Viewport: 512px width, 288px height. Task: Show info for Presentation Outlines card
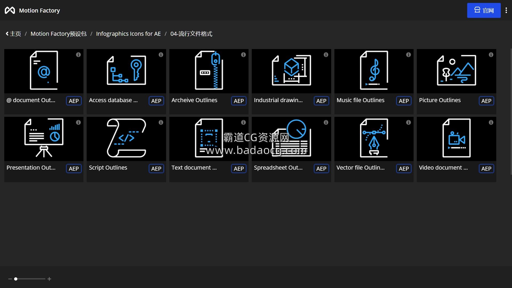78,122
